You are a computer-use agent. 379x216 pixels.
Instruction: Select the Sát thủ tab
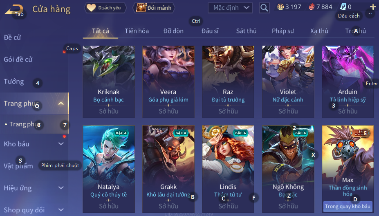246,31
